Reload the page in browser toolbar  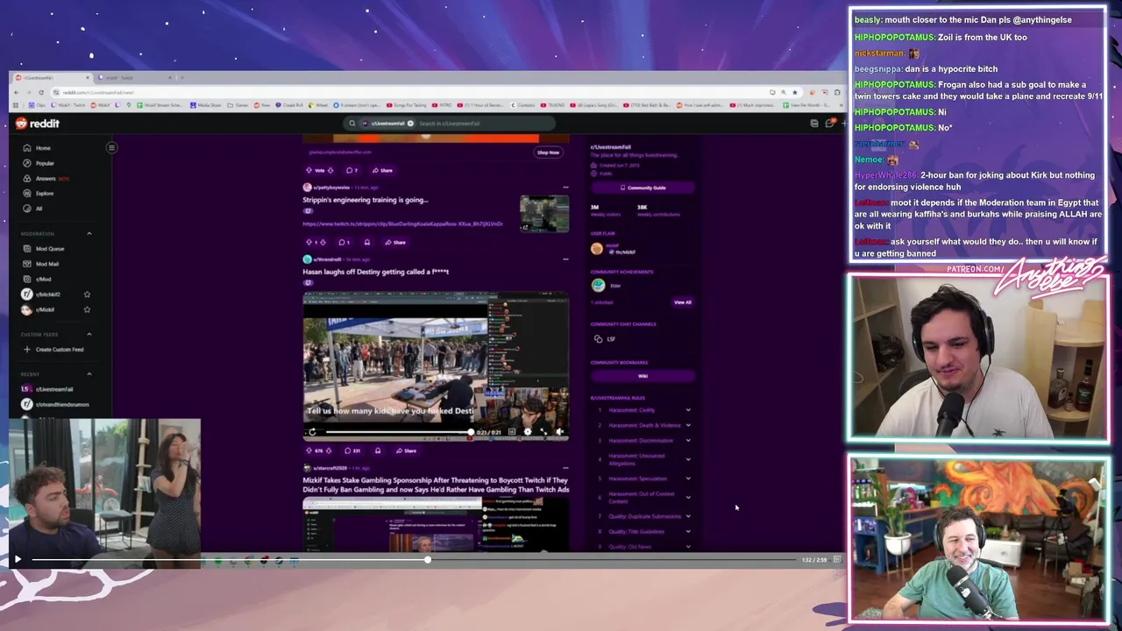(x=41, y=92)
